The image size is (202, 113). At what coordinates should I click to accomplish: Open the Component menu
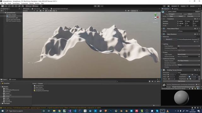coord(24,3)
